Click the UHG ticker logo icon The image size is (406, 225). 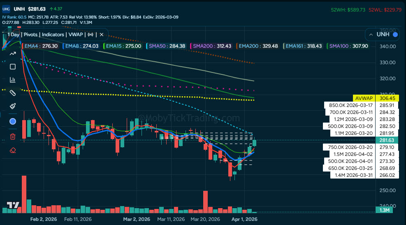pos(6,9)
